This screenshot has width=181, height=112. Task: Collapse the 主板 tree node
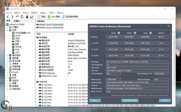pyautogui.click(x=7, y=30)
